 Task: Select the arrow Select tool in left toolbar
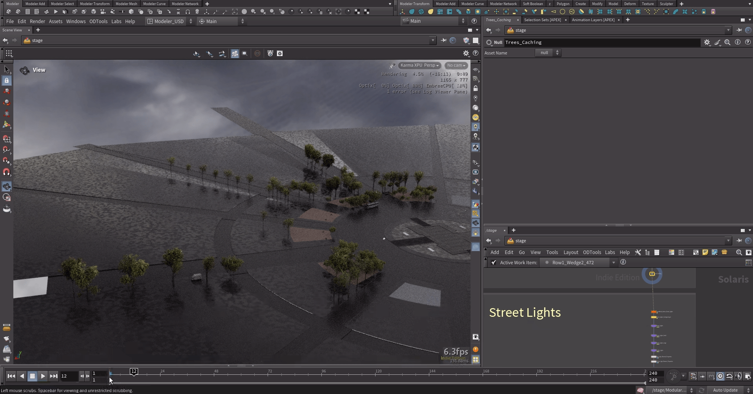coord(7,70)
